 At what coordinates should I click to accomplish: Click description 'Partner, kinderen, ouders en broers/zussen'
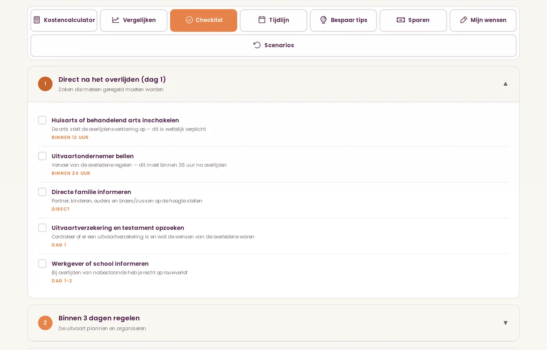tap(127, 201)
